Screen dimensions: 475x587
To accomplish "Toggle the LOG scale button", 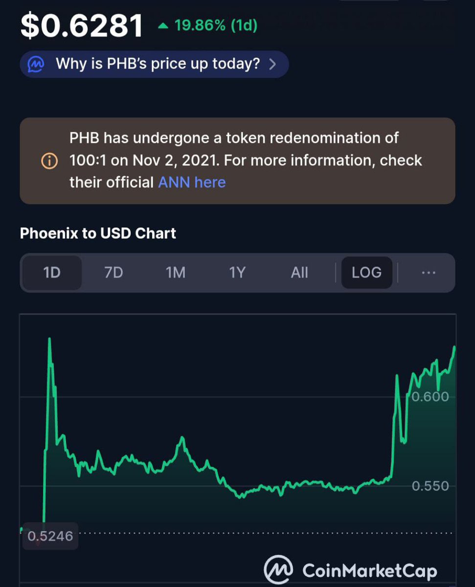I will pyautogui.click(x=367, y=272).
